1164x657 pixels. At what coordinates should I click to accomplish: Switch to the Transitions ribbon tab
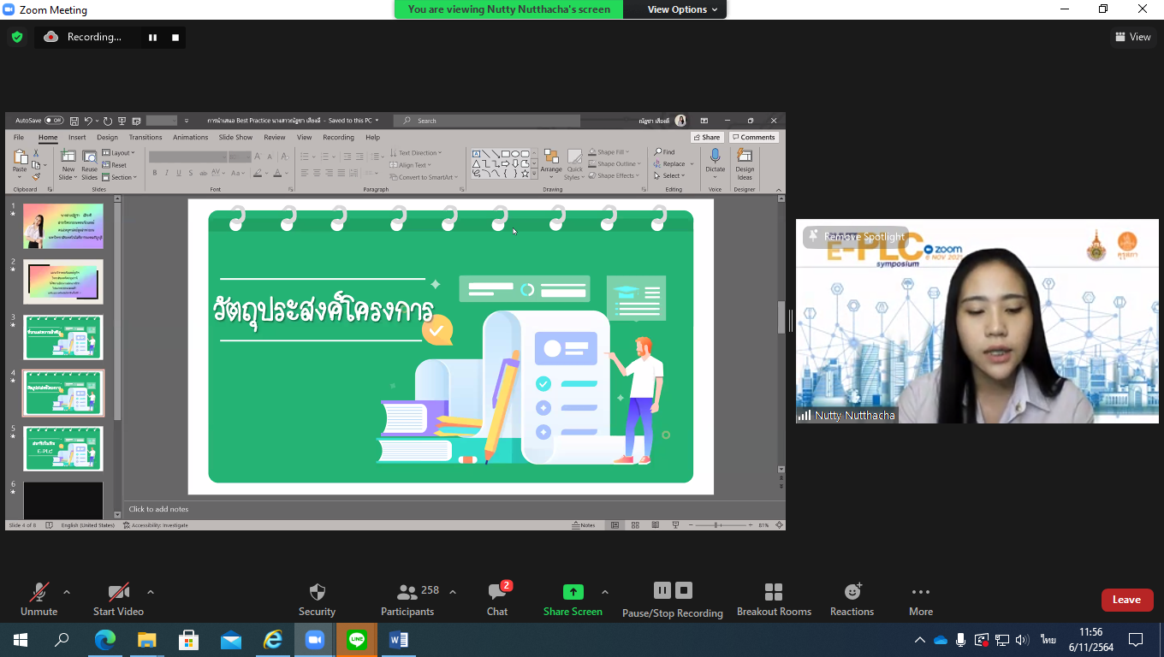click(145, 137)
